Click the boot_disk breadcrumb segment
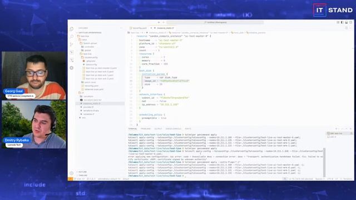Image resolution: width=356 pixels, height=200 pixels. point(238,33)
